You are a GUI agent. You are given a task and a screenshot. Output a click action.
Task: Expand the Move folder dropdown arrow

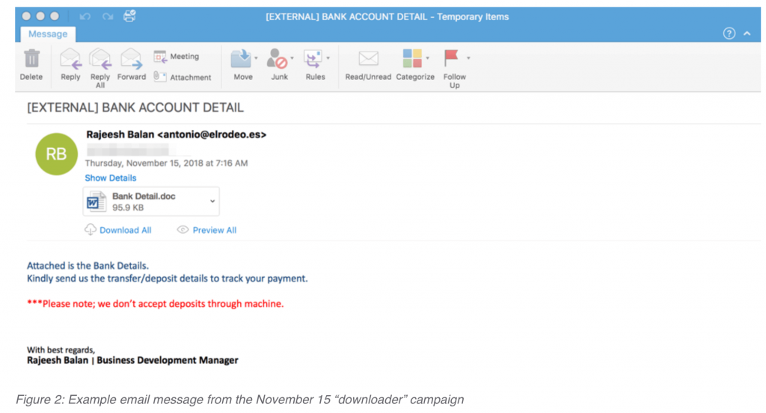pos(256,58)
